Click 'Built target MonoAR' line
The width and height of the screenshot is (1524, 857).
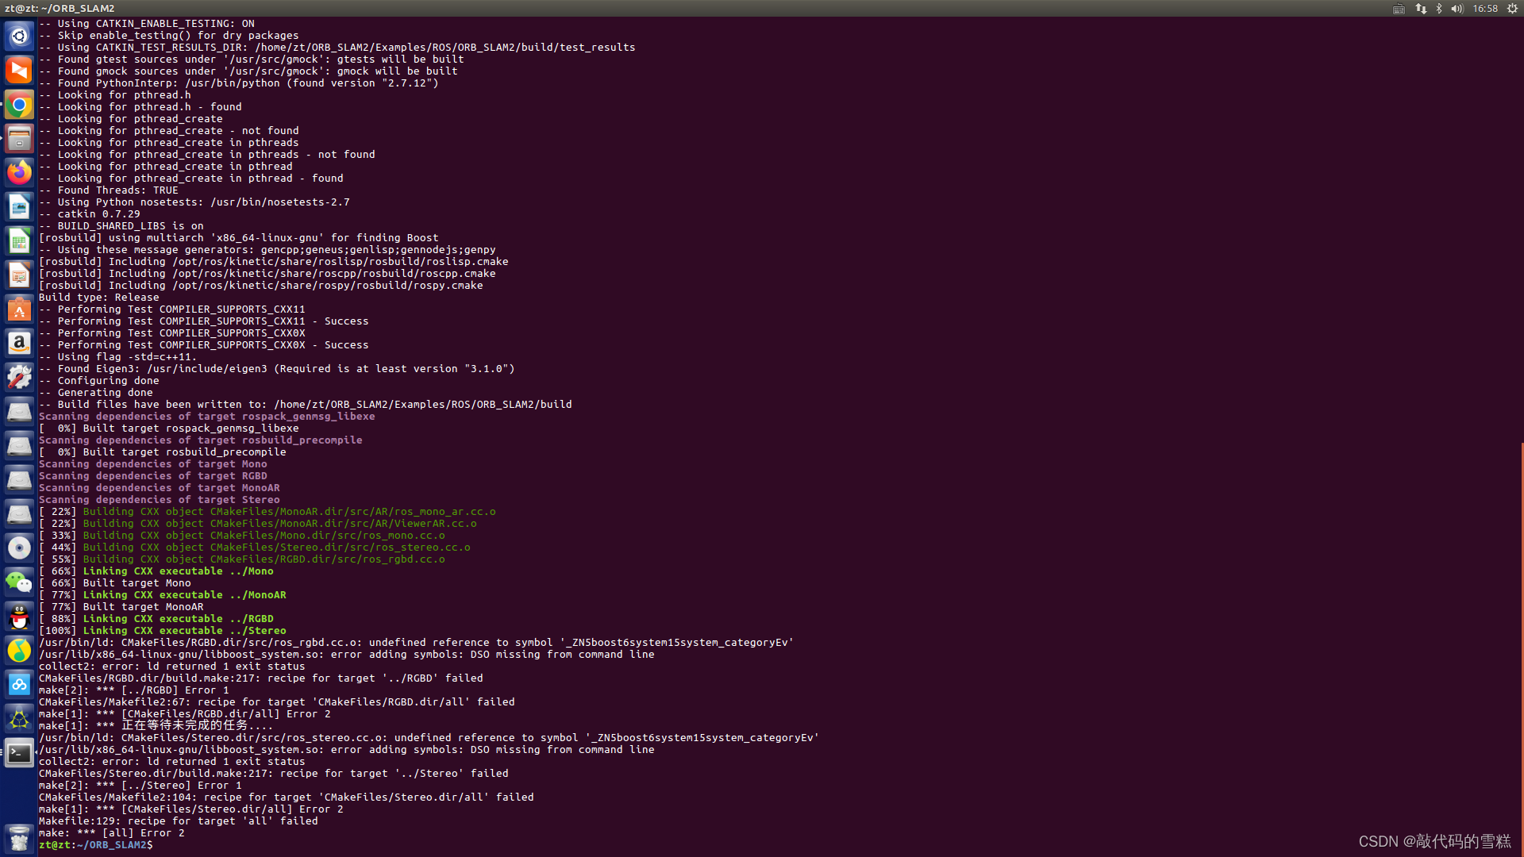click(x=121, y=607)
